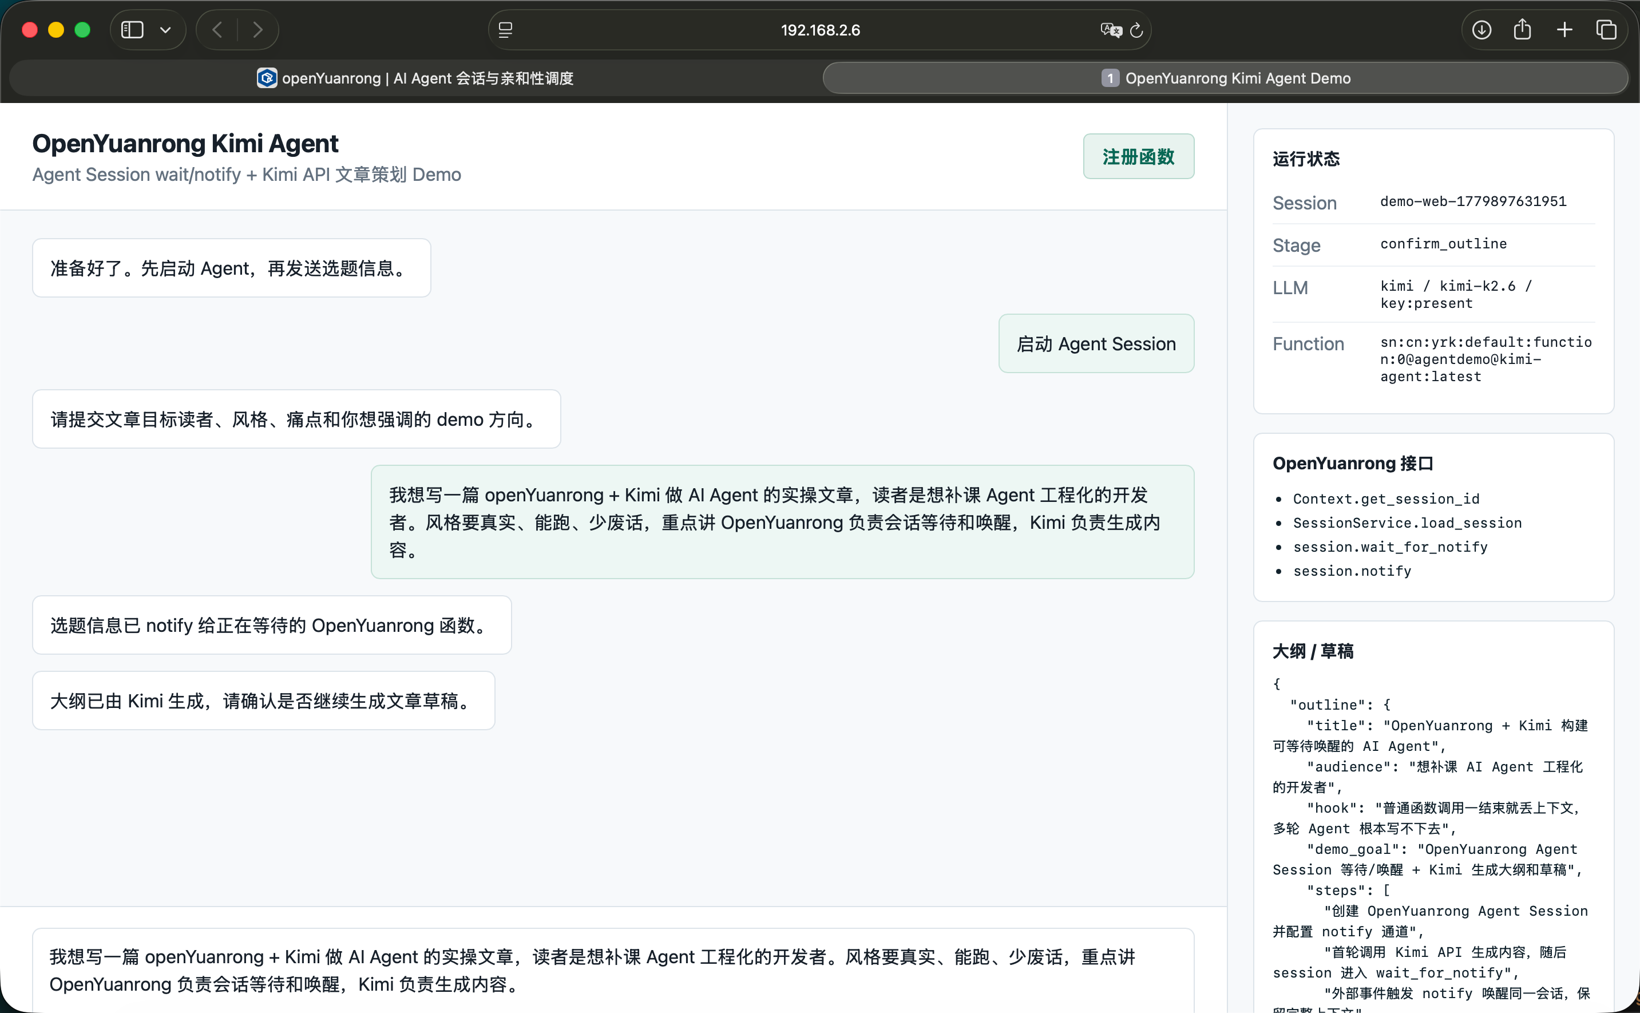1640x1013 pixels.
Task: Click the 注册函数 button
Action: 1138,157
